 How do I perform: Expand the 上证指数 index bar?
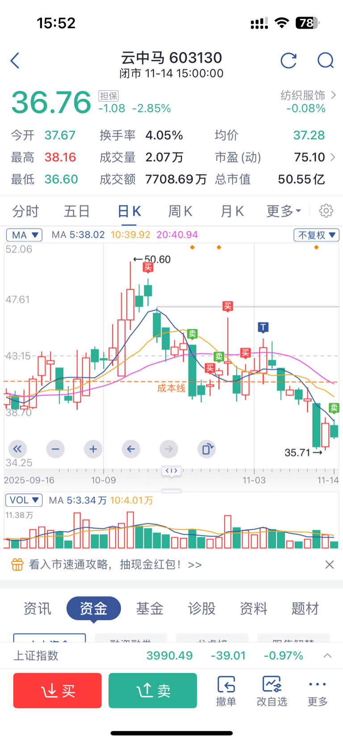coord(327,655)
